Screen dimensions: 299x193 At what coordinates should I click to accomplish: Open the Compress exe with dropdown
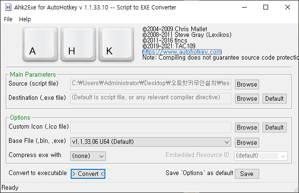click(x=88, y=156)
